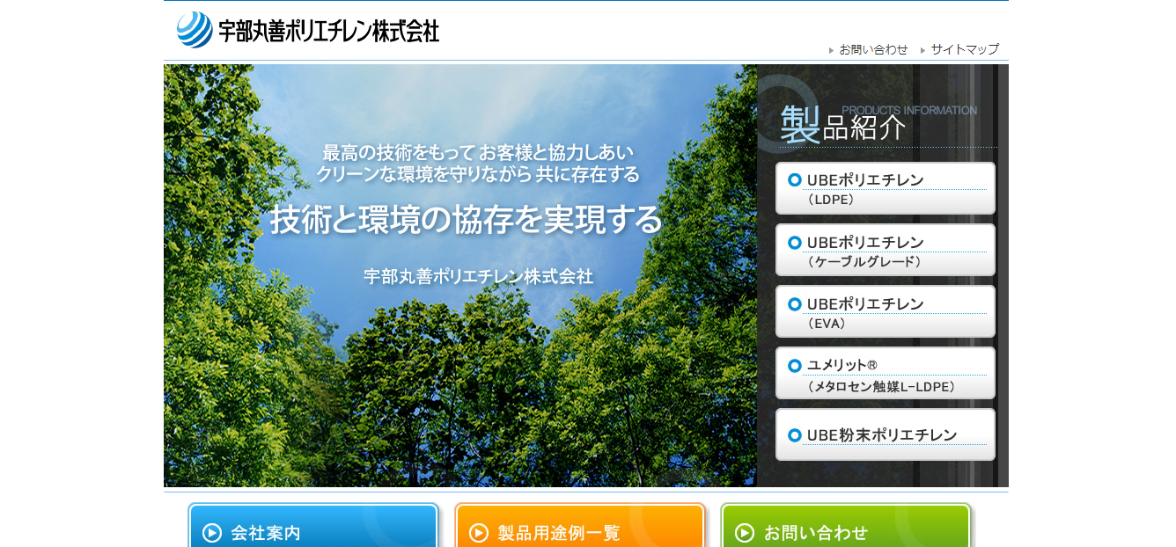Click circle icon on the EVA product button

794,303
